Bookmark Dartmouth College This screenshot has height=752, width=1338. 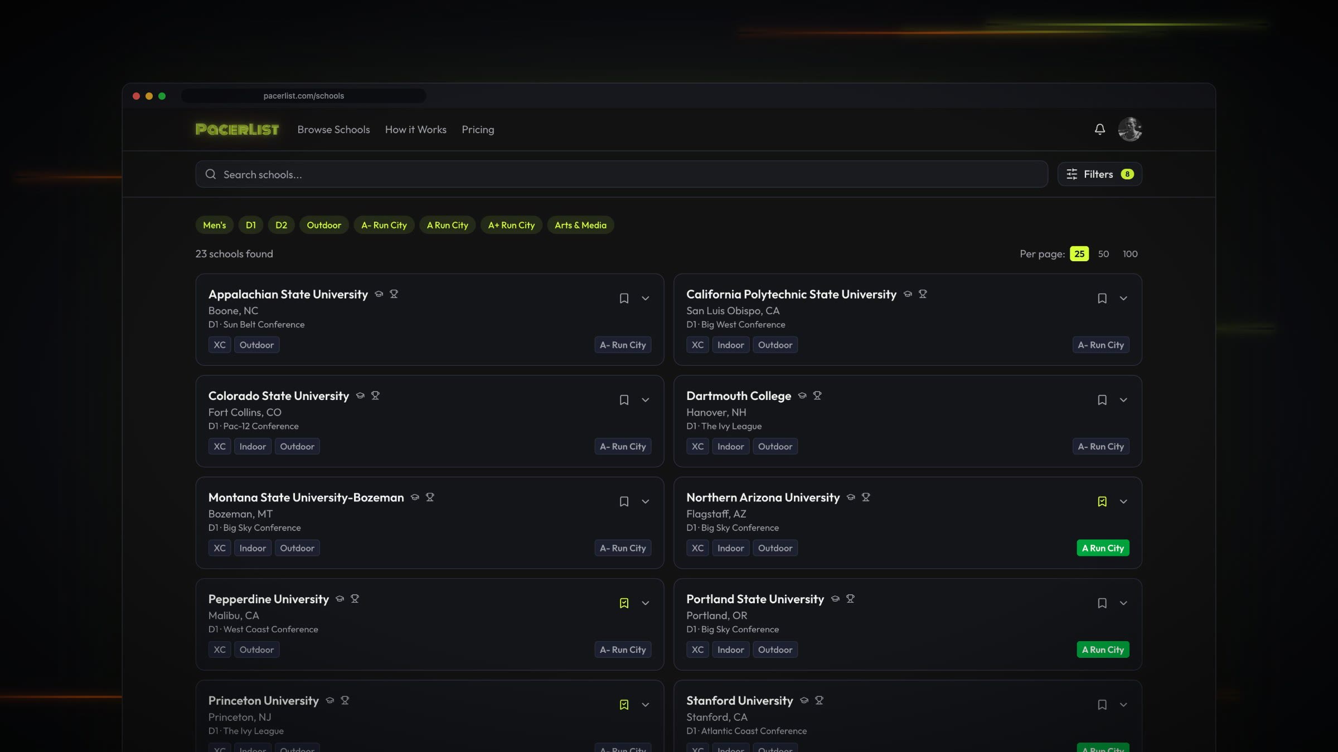[1102, 400]
